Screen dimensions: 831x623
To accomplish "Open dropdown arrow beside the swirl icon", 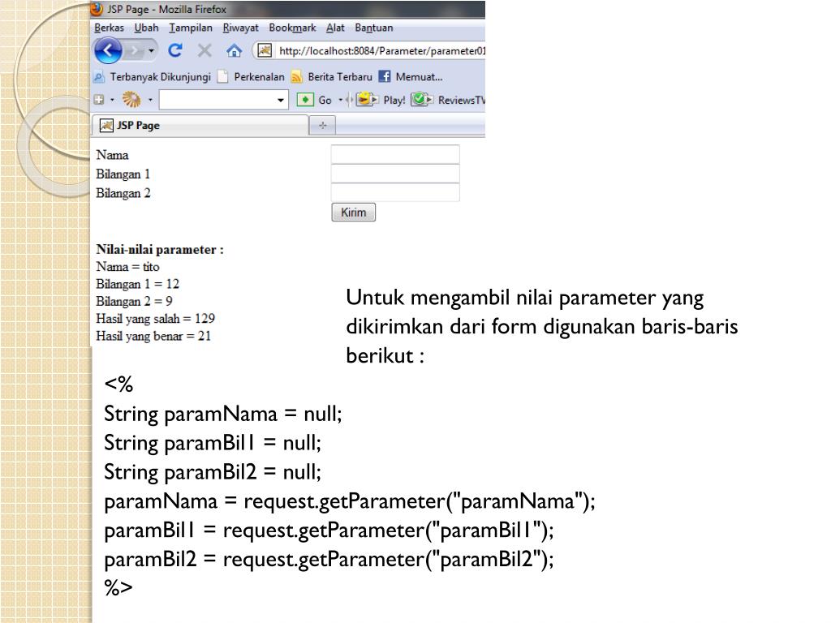I will click(150, 99).
